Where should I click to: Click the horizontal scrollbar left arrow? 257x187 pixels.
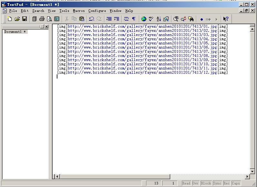[x=57, y=176]
